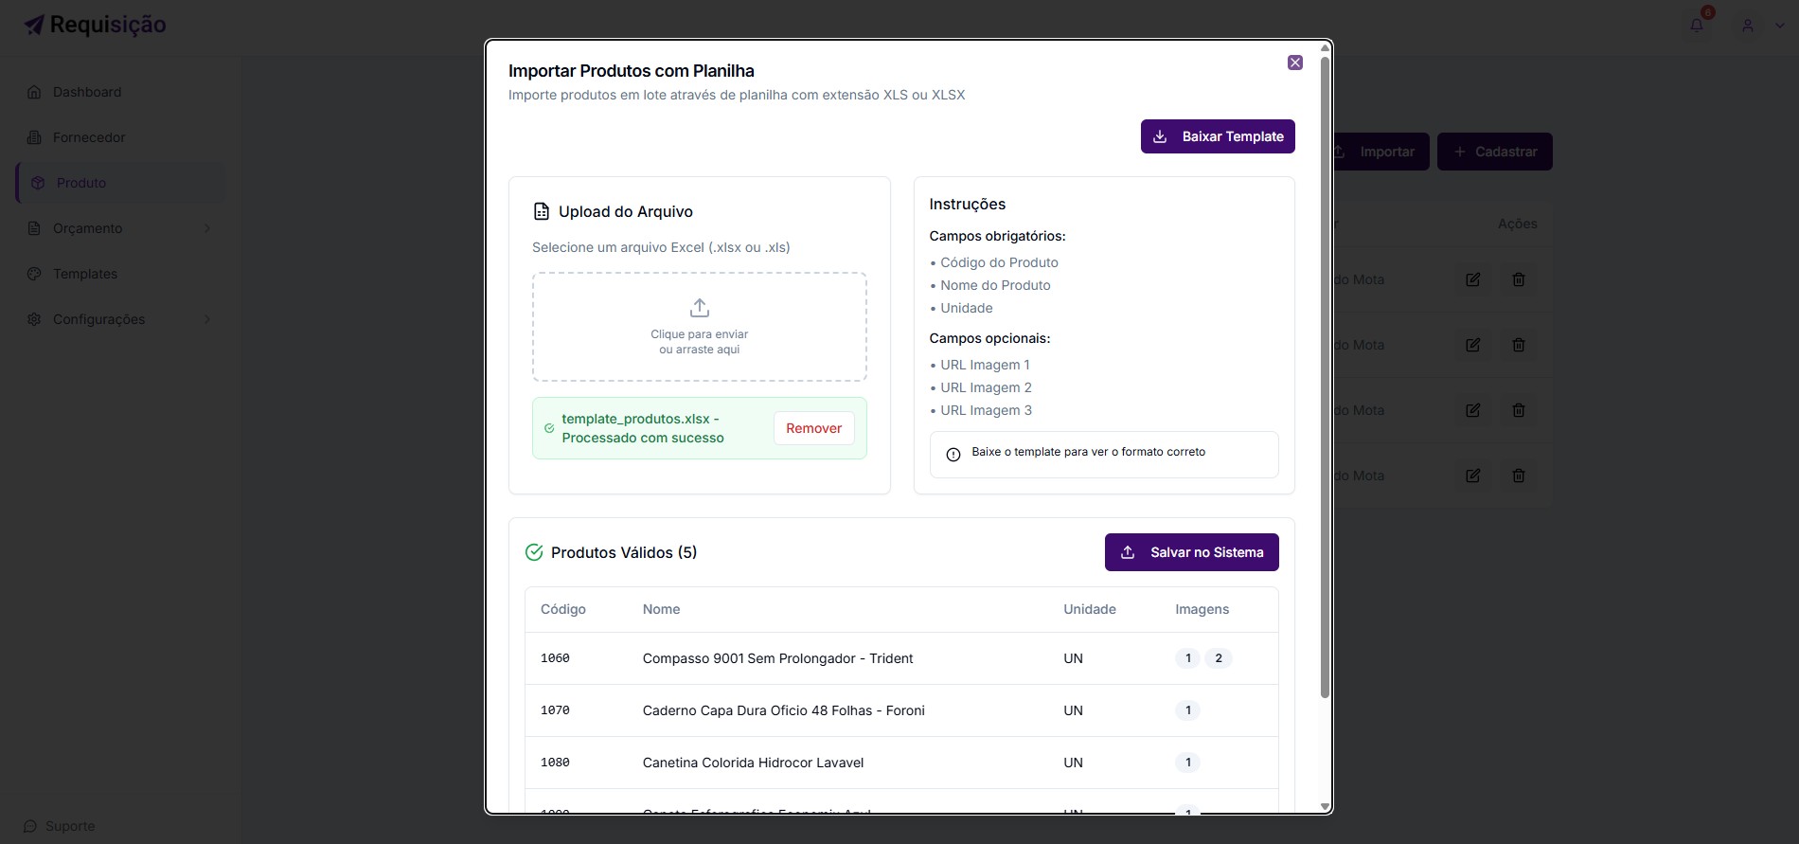Open Templates in sidebar
Image resolution: width=1799 pixels, height=844 pixels.
[x=84, y=274]
